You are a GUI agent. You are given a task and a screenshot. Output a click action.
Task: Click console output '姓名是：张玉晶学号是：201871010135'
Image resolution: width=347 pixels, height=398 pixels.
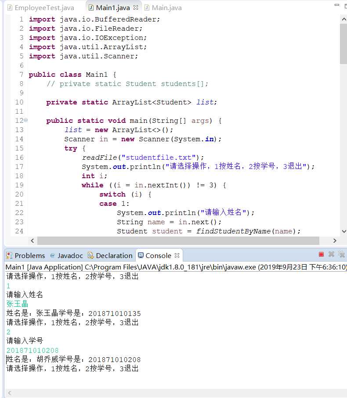coord(73,313)
